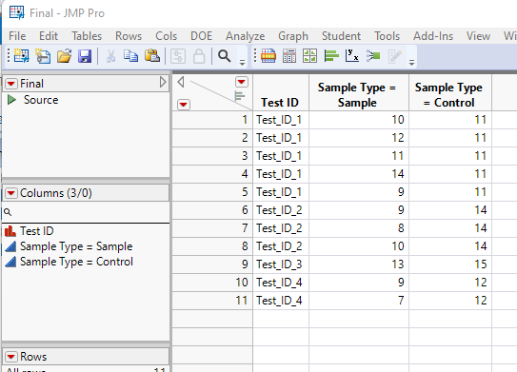Click the Save floppy disk icon

click(85, 56)
